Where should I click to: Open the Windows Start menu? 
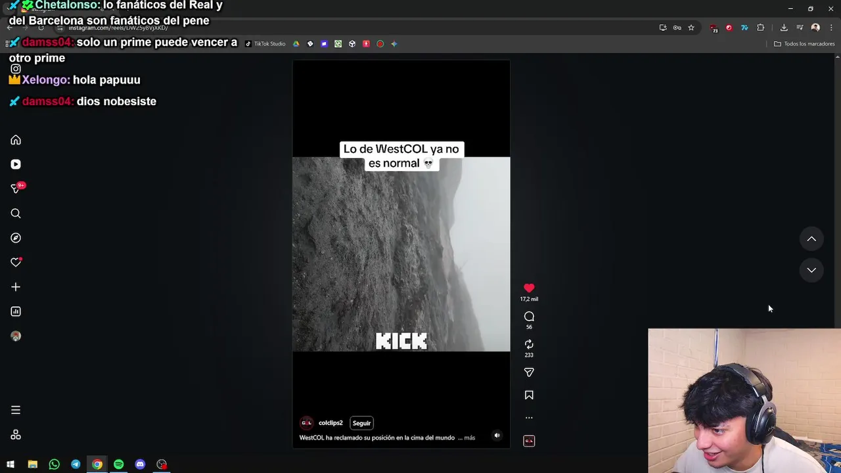(11, 464)
